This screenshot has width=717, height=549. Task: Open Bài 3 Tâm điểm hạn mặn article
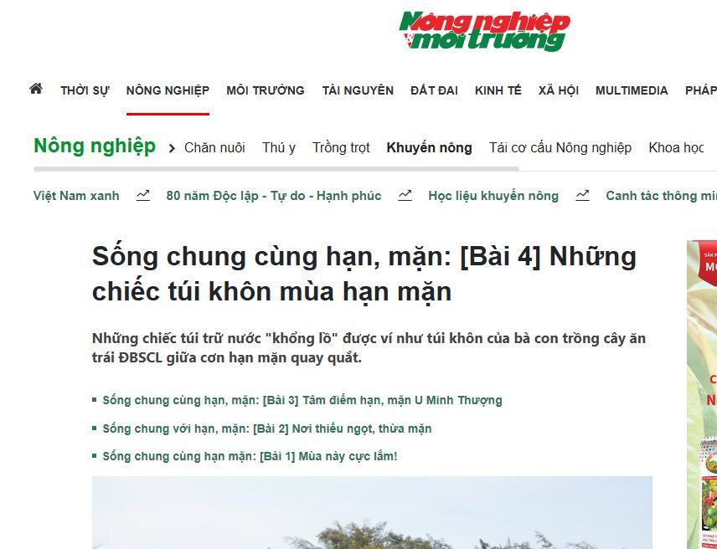[302, 400]
